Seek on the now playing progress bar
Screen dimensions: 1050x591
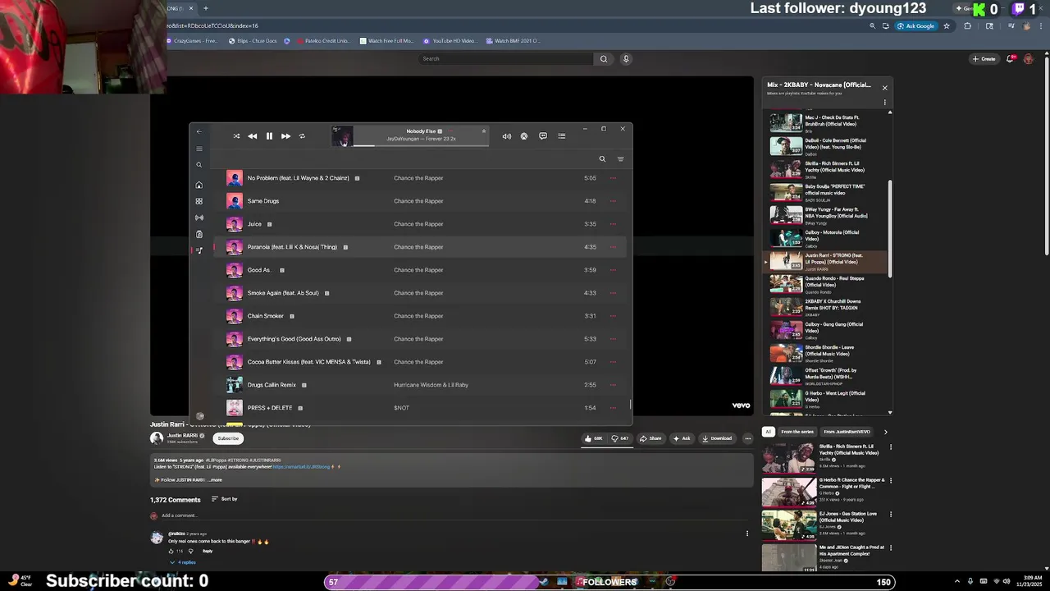[421, 145]
